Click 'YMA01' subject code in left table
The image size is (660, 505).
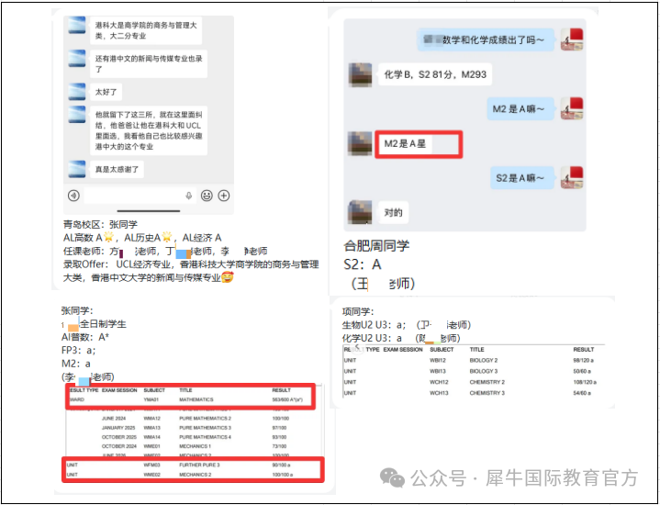151,399
